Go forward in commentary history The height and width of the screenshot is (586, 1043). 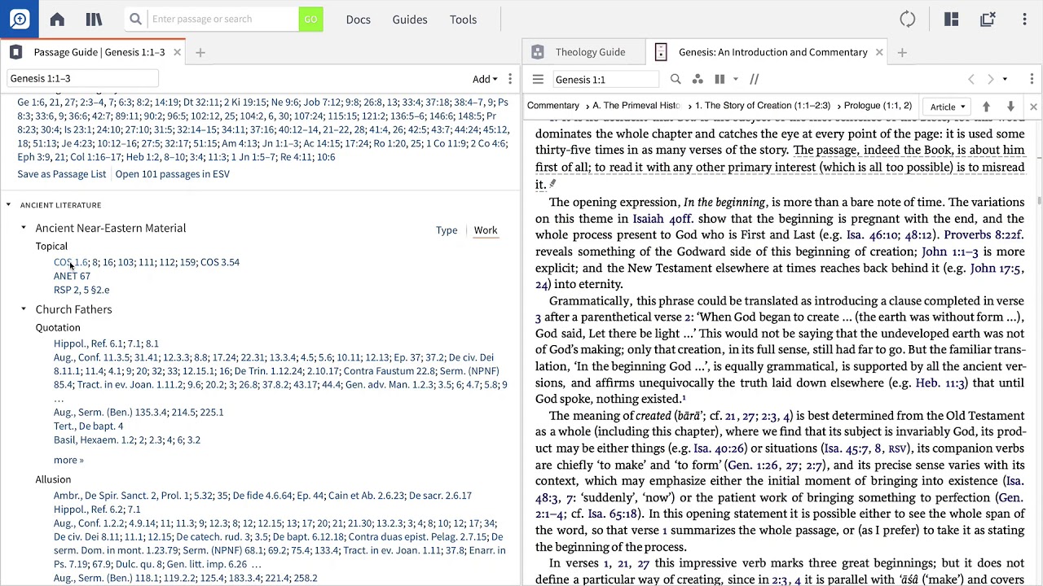tap(991, 79)
